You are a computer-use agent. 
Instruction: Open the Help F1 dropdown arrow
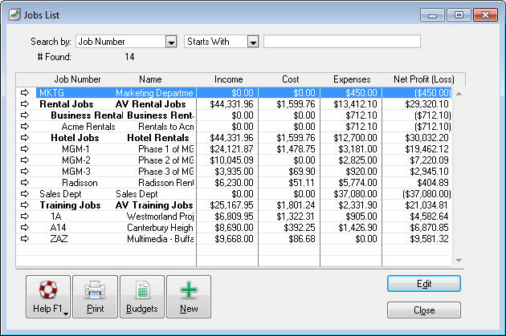(66, 314)
